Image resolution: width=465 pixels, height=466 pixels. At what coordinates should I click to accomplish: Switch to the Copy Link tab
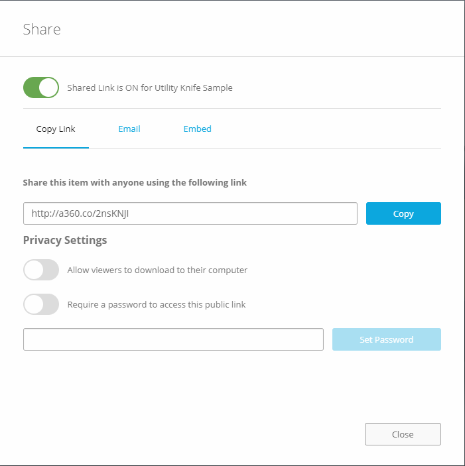pyautogui.click(x=56, y=129)
